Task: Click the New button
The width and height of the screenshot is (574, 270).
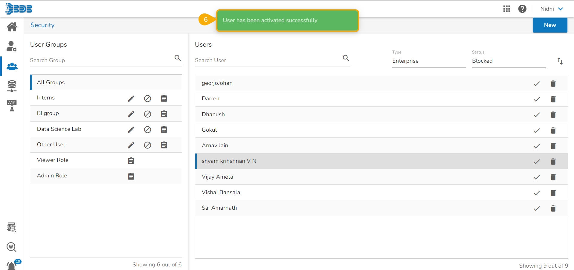Action: click(550, 25)
